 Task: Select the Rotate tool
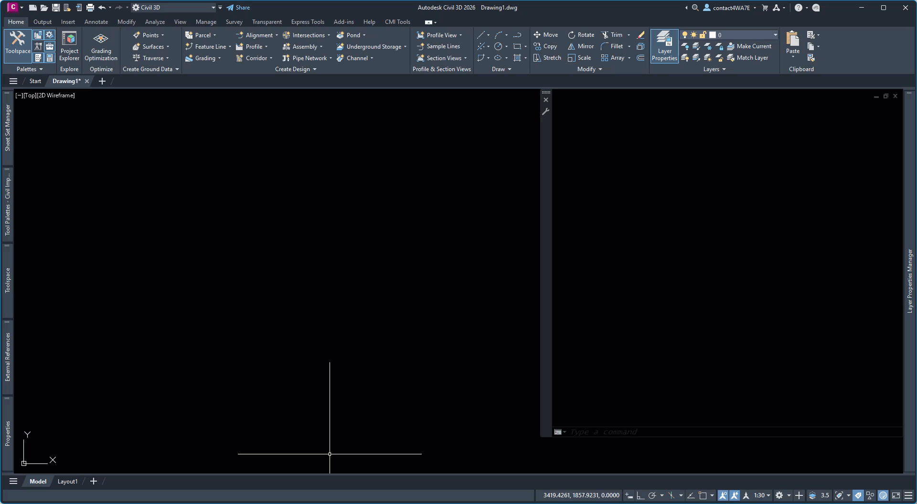(x=581, y=35)
